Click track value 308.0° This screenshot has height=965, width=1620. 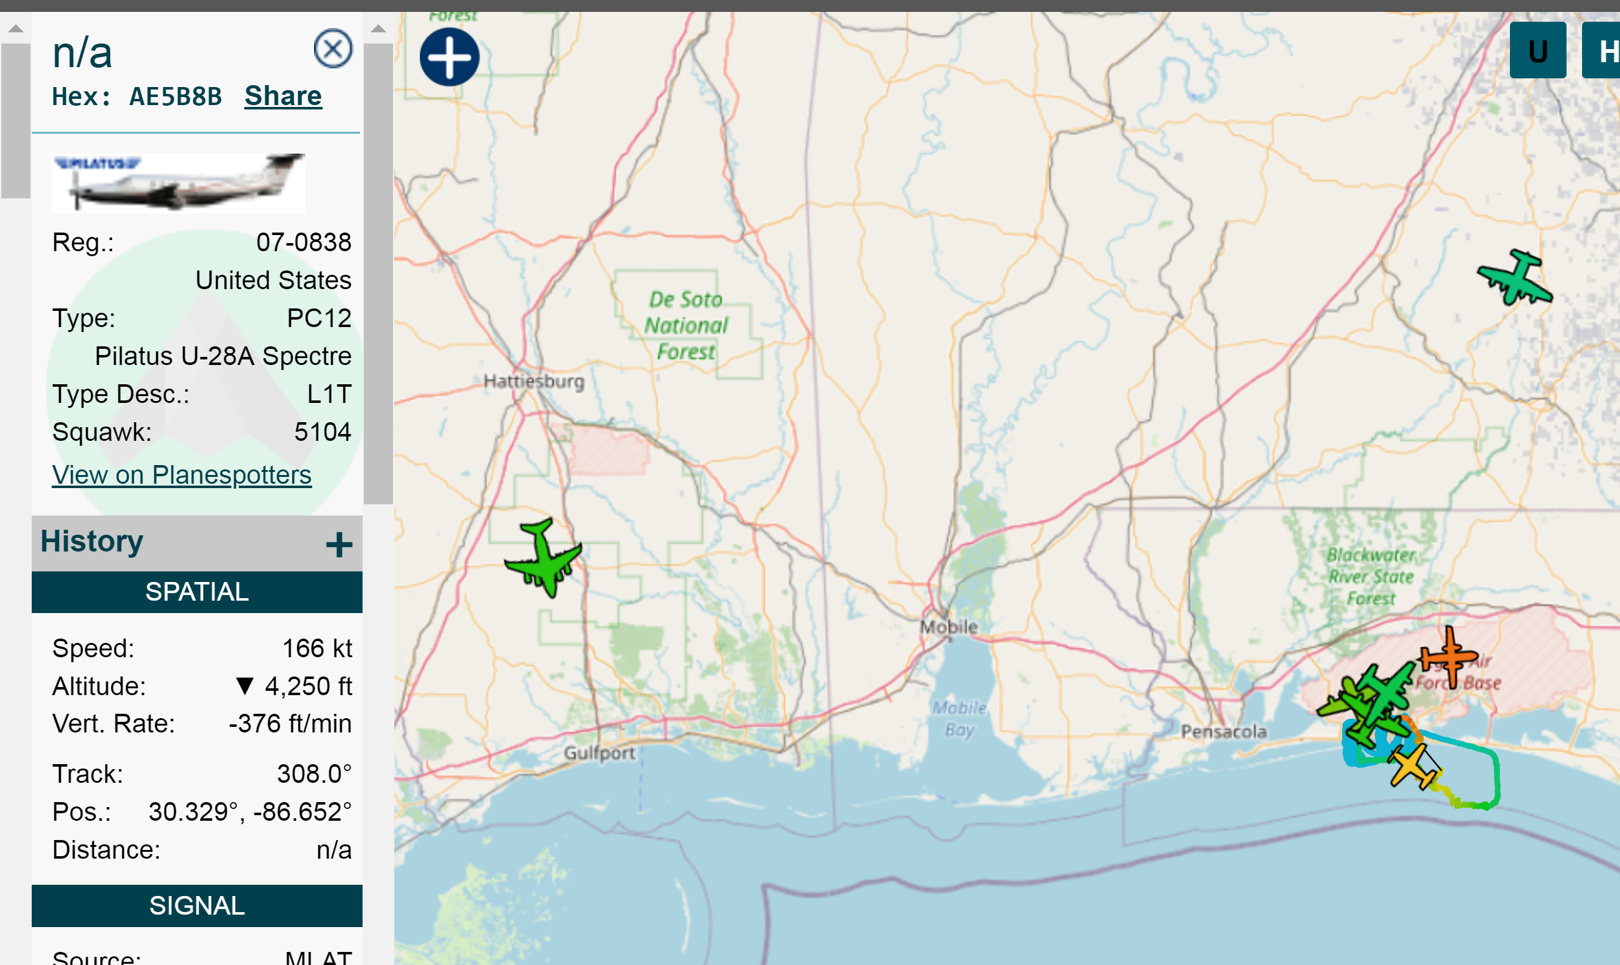coord(314,774)
